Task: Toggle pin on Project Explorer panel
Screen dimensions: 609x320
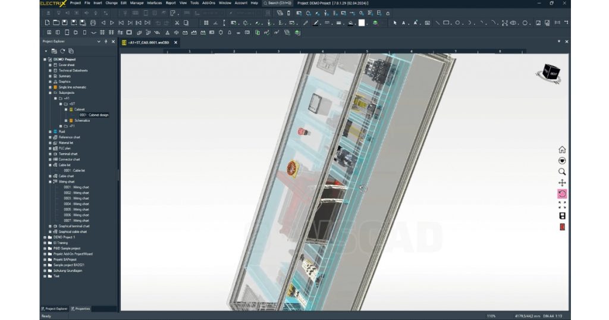Action: pos(106,41)
